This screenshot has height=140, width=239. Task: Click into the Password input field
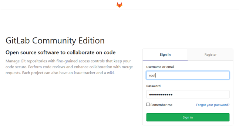[188, 94]
